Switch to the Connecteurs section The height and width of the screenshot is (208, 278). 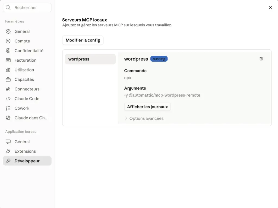point(27,89)
